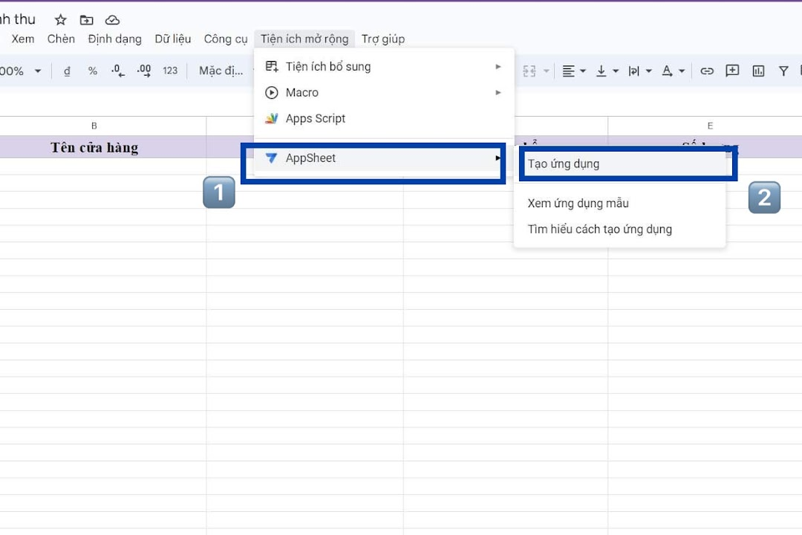Click Tìm hiểu cách tạo ứng dụng
Image resolution: width=802 pixels, height=535 pixels.
coord(599,230)
